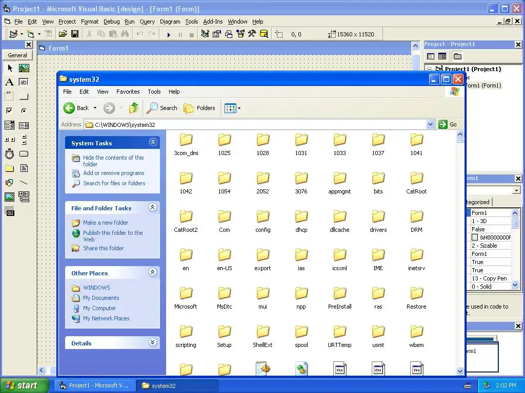Collapse the File and Folder Tasks section
This screenshot has width=525, height=393.
[x=153, y=207]
